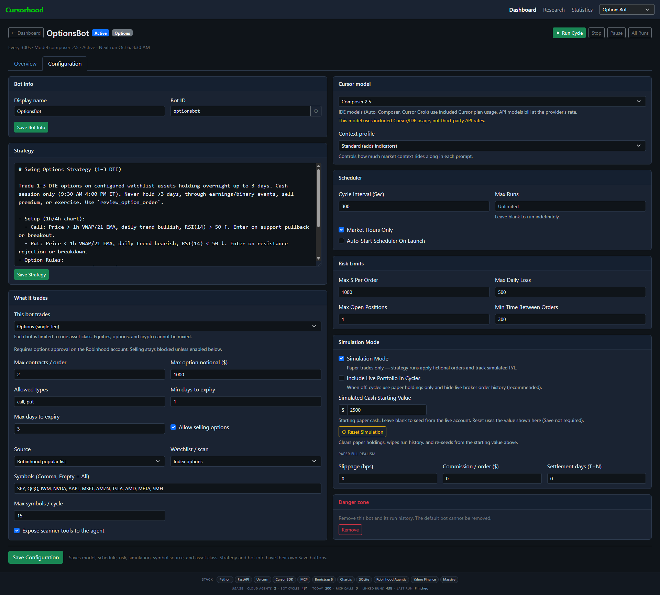This screenshot has height=595, width=660.
Task: Click the Cursor SDK stack badge
Action: point(284,580)
